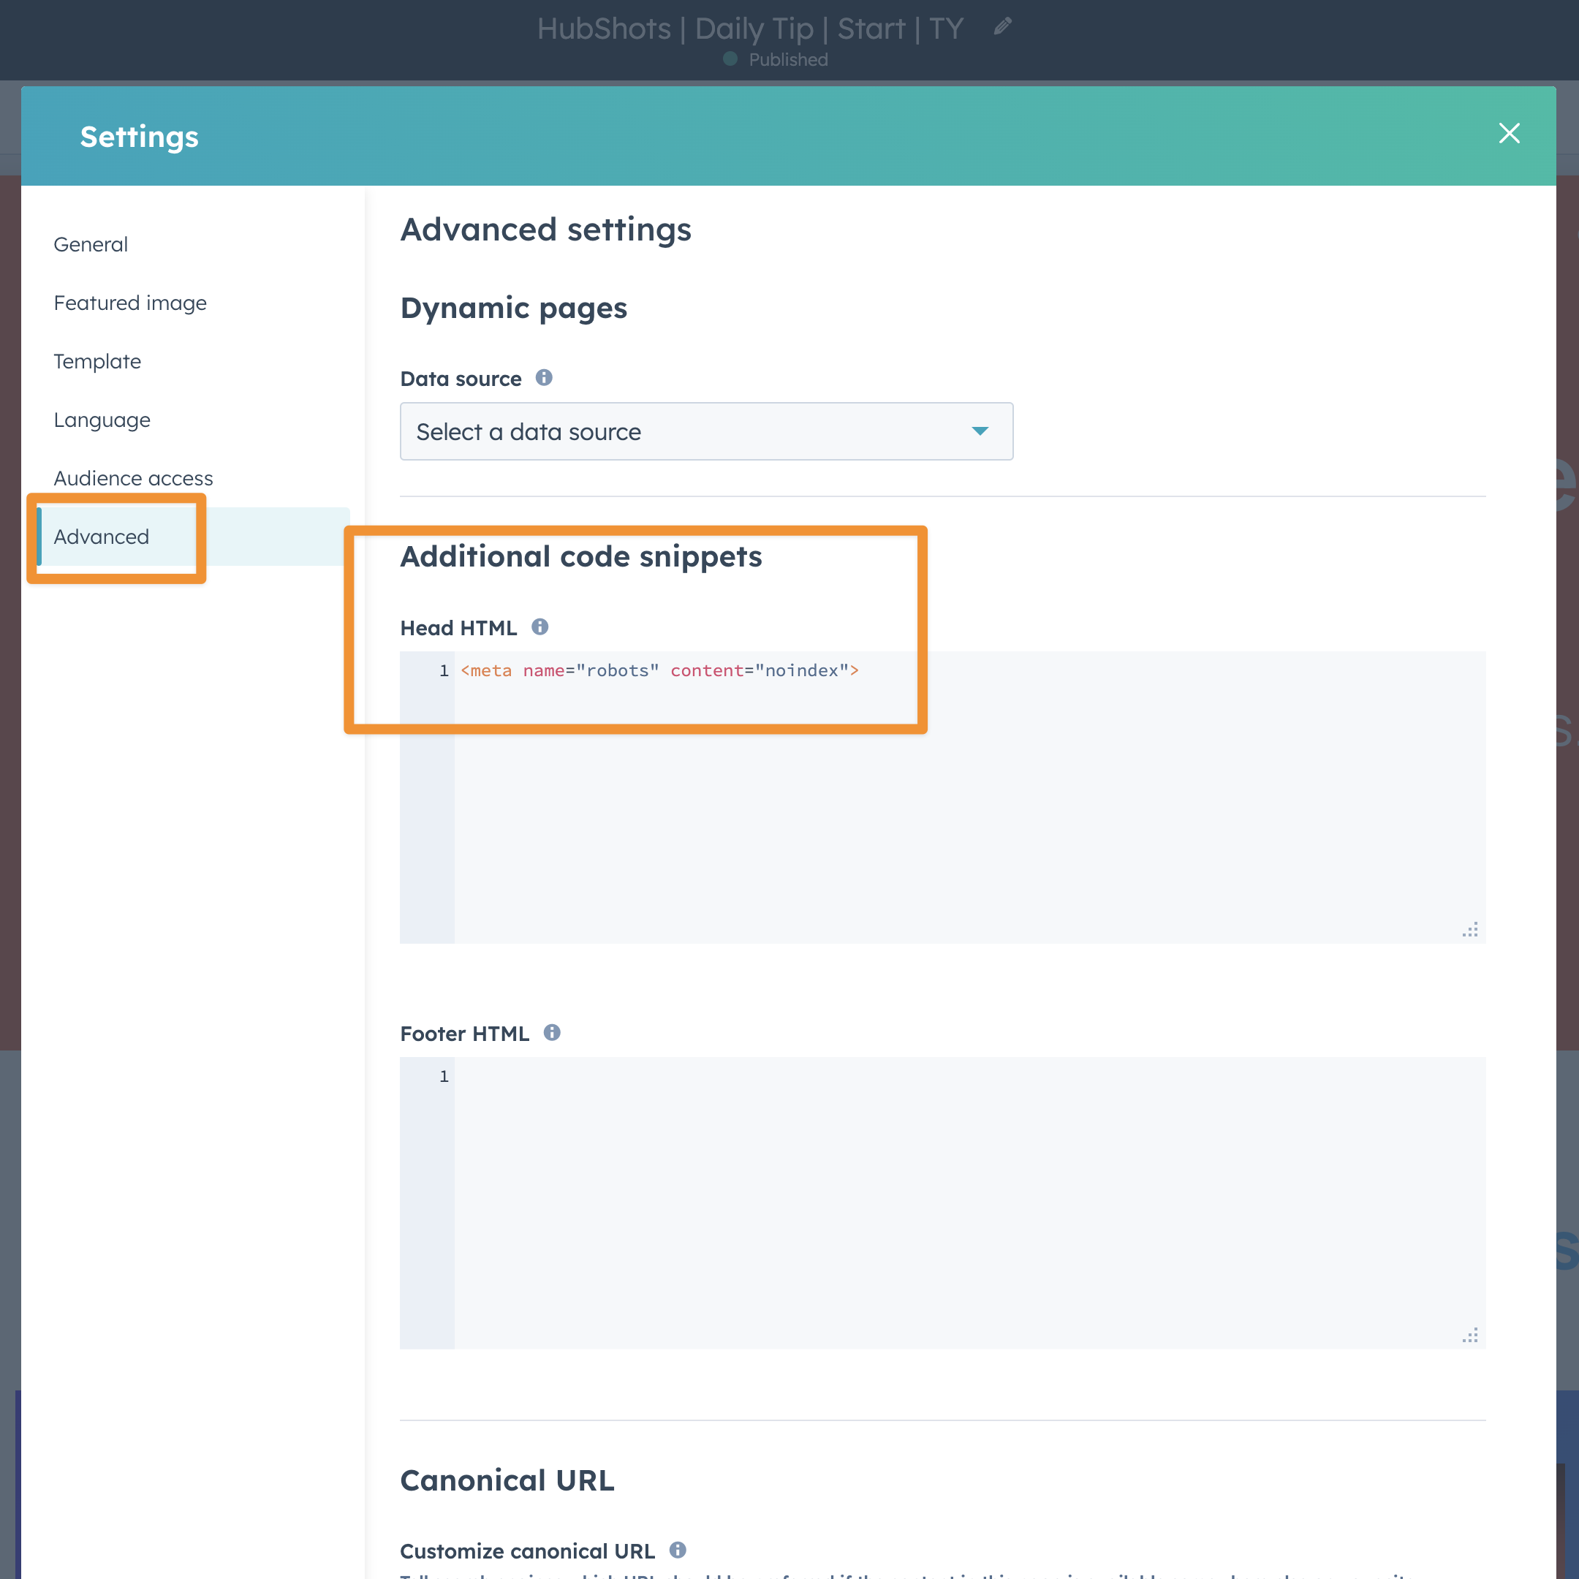Click the HubShots Daily Tip page title

click(x=750, y=29)
